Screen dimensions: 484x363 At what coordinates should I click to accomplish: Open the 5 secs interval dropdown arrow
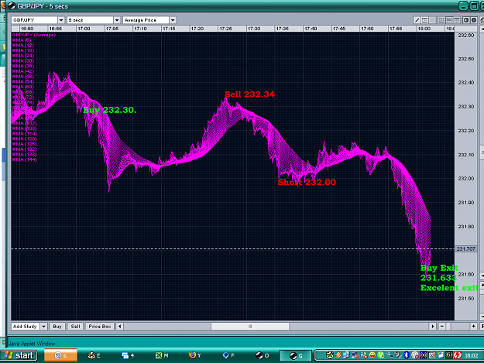(x=117, y=20)
